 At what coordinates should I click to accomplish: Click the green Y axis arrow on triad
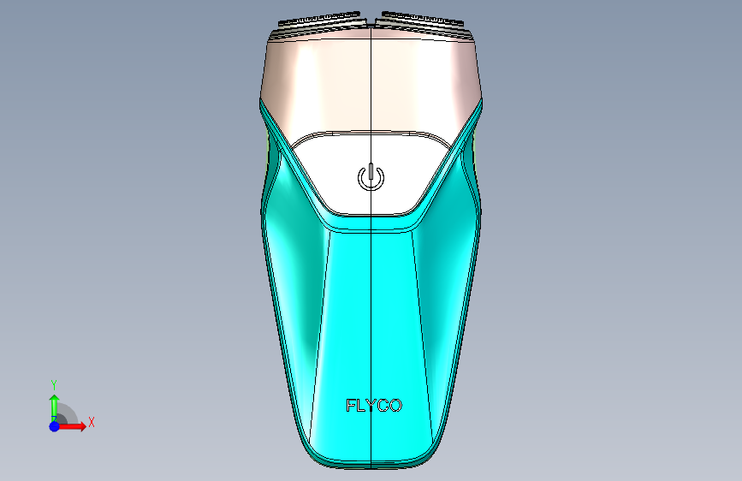click(55, 407)
